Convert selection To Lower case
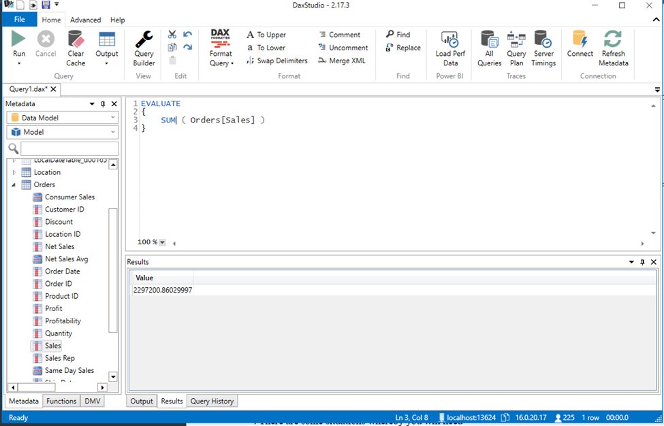This screenshot has width=664, height=426. [x=266, y=48]
